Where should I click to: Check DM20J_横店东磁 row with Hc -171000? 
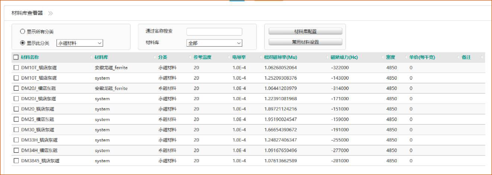(x=16, y=99)
